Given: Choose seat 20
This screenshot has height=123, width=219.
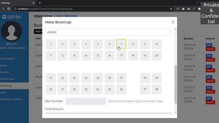Looking at the screenshot, I should (x=157, y=55).
